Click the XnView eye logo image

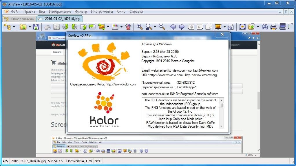[x=104, y=62]
